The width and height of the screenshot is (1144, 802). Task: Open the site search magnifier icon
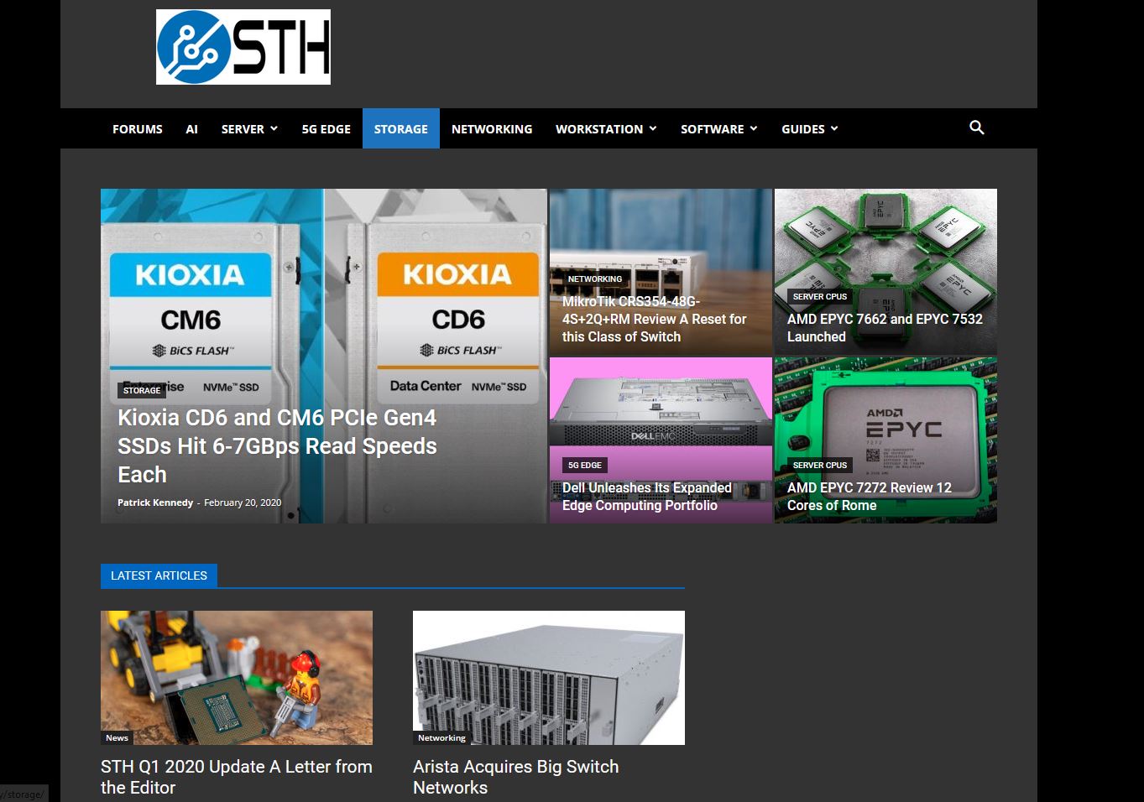coord(976,128)
